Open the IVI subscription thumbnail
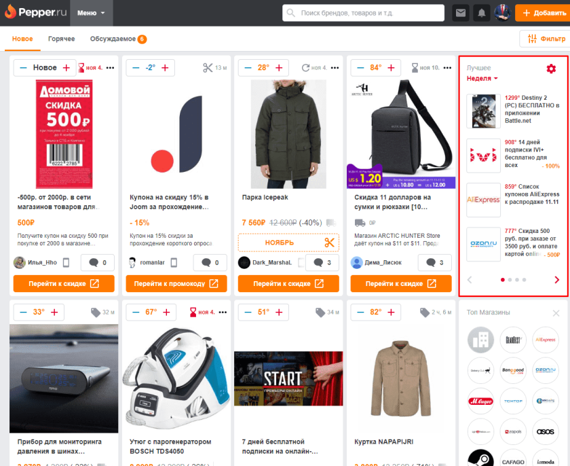Screen dimensions: 570x466 point(483,156)
